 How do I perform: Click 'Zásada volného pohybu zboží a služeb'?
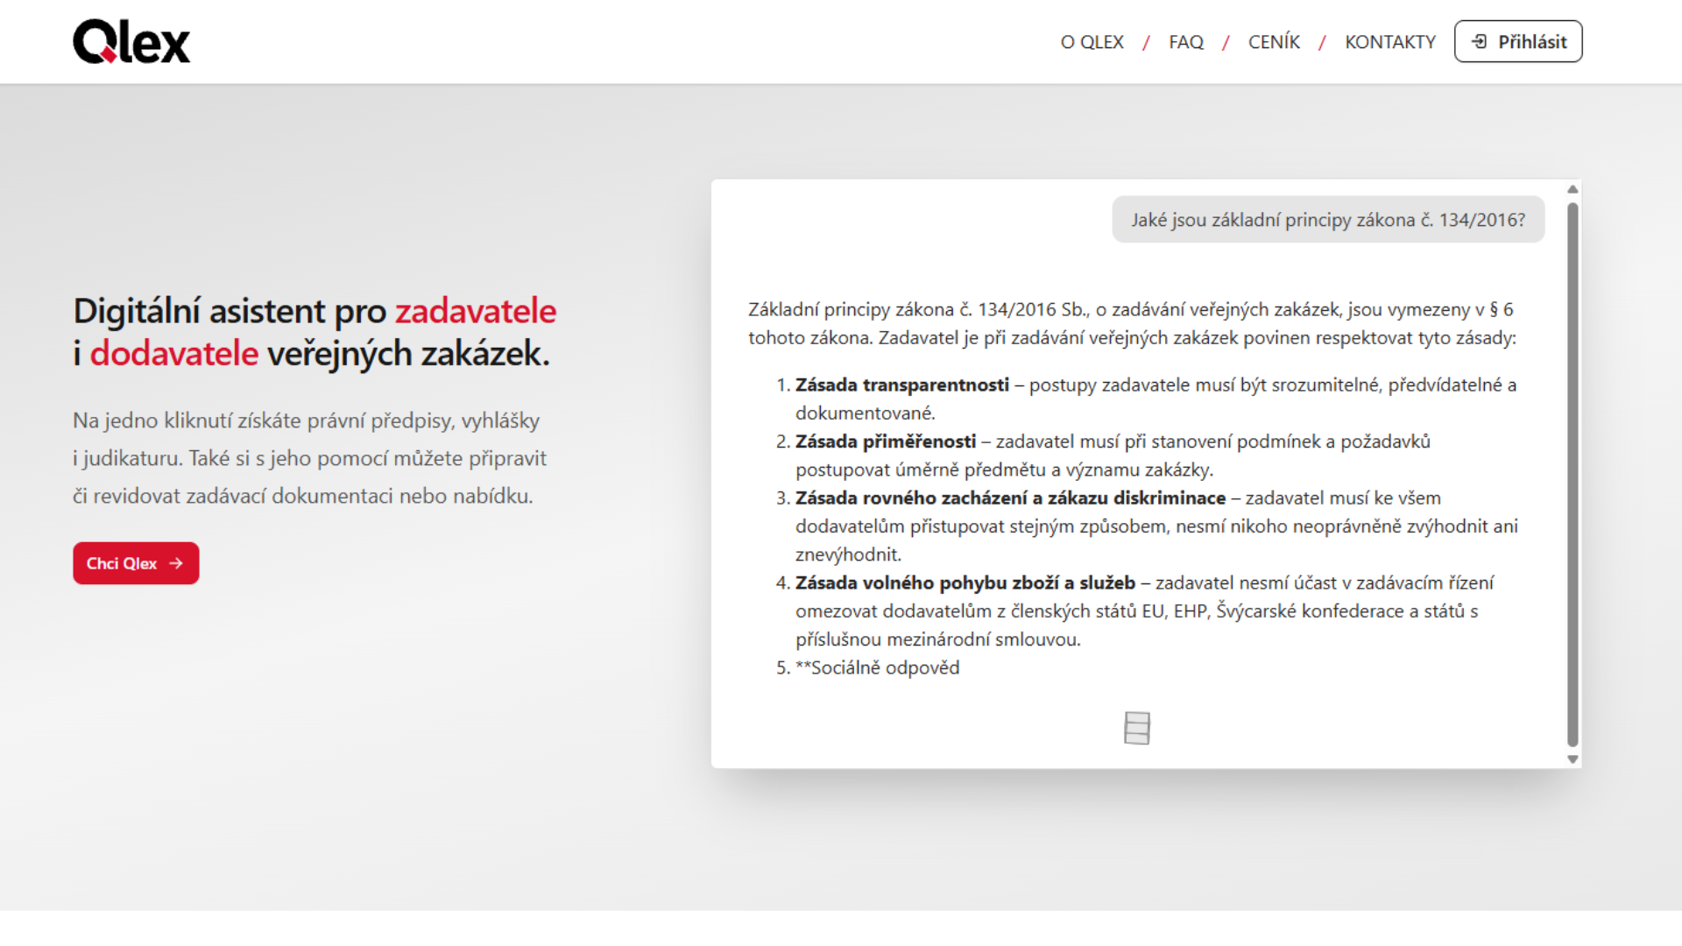(x=965, y=583)
